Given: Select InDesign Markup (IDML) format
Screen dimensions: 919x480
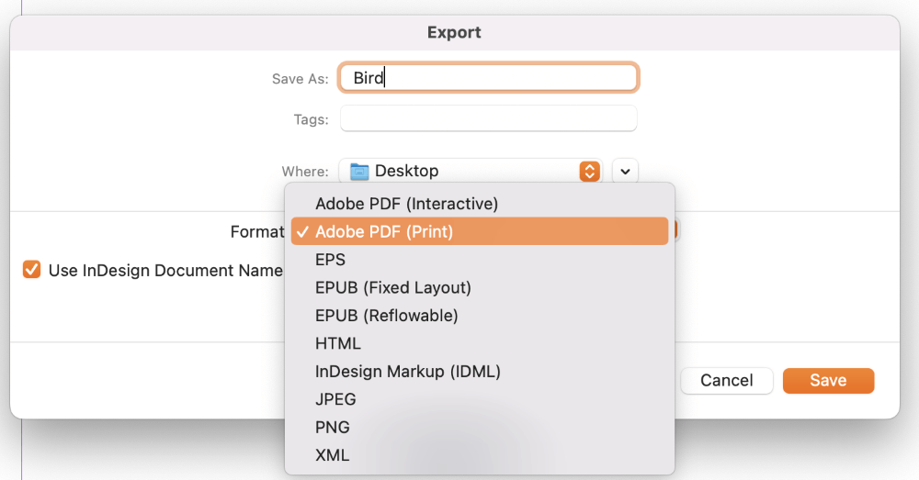Looking at the screenshot, I should point(480,371).
